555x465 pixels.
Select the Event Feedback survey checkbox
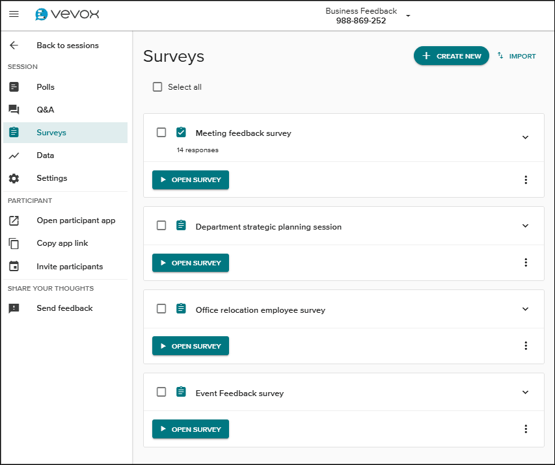coord(161,392)
